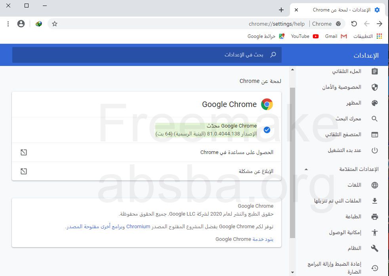389x276 pixels.
Task: Click the restore clock icon beside إعادة الضبط
Action: click(x=375, y=268)
